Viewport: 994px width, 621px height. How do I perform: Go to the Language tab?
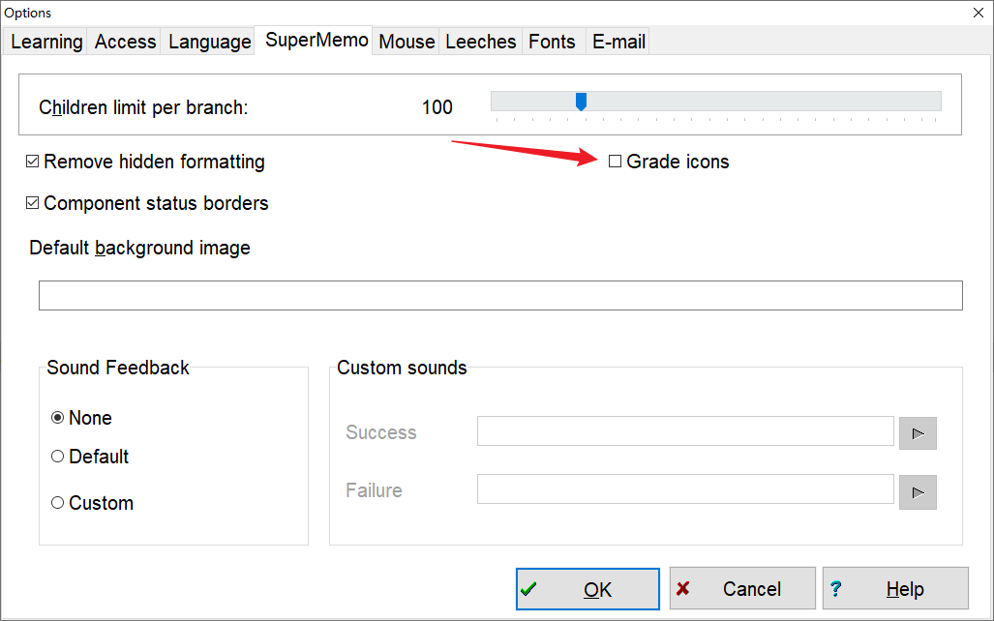[x=209, y=42]
